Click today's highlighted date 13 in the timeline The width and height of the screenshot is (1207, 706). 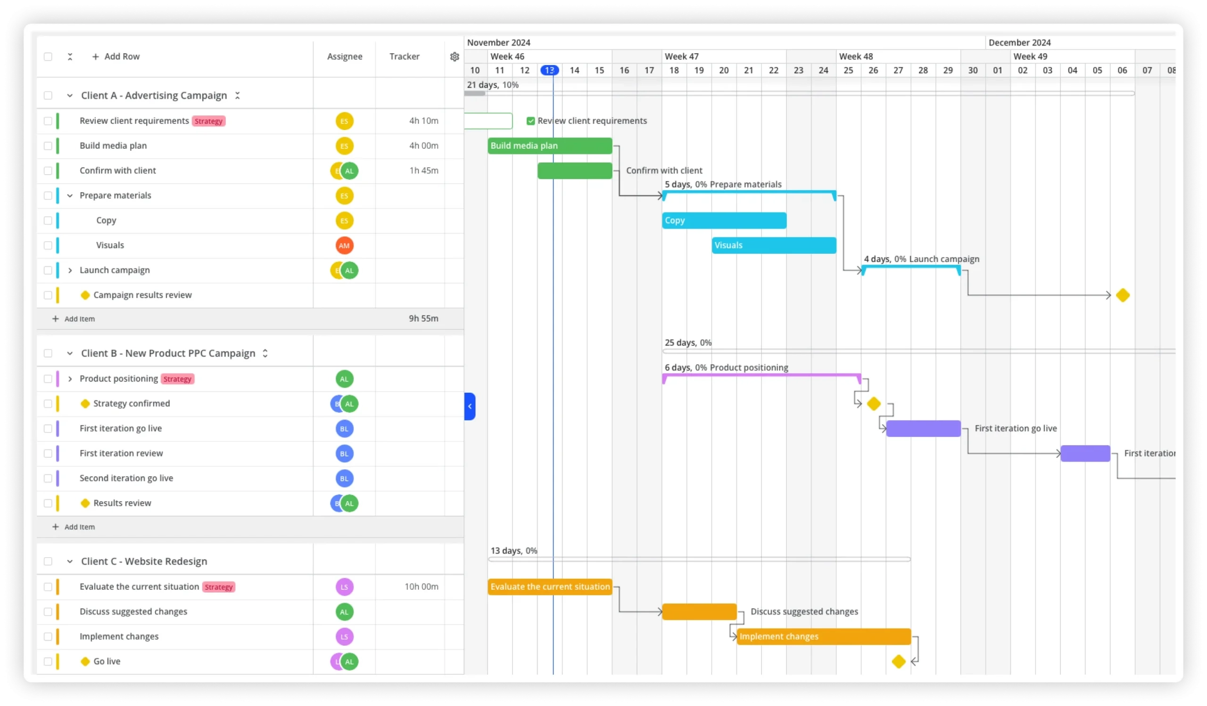tap(549, 70)
